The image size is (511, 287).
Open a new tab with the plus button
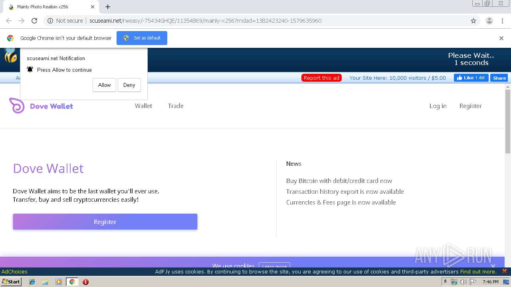108,7
